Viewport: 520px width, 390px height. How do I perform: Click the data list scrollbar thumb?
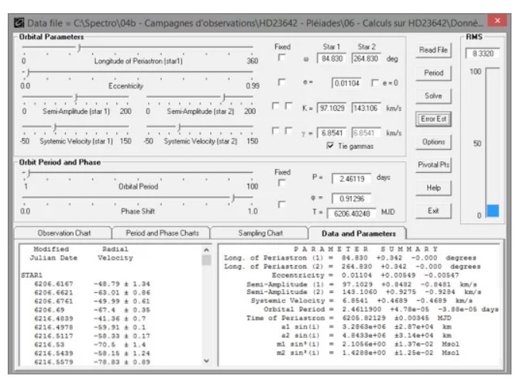(x=206, y=260)
